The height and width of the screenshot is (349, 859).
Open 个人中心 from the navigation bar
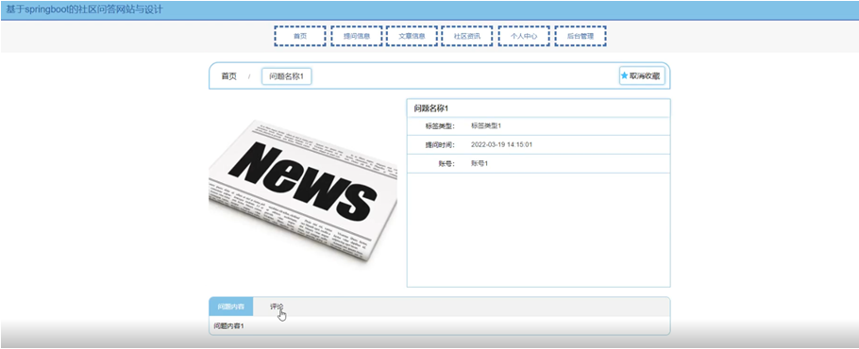pos(524,36)
